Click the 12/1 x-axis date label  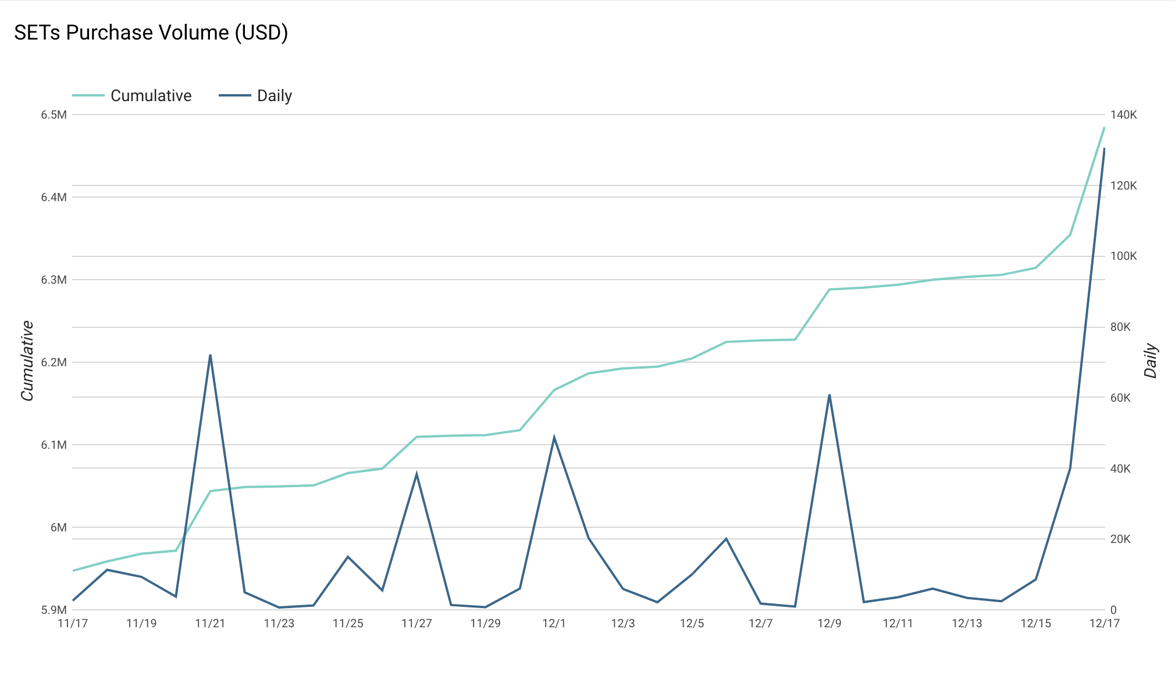click(554, 624)
